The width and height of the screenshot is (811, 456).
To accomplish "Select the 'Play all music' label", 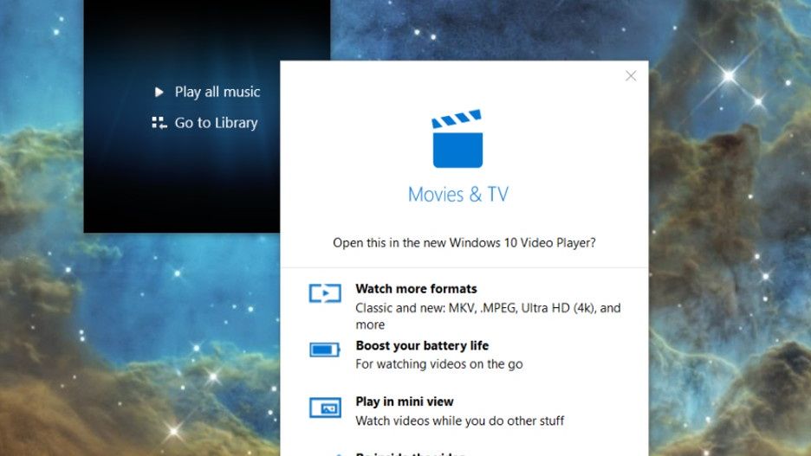I will coord(217,92).
